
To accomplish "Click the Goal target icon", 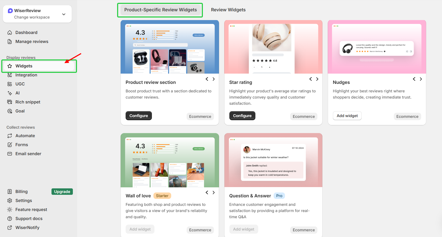I will [x=10, y=111].
